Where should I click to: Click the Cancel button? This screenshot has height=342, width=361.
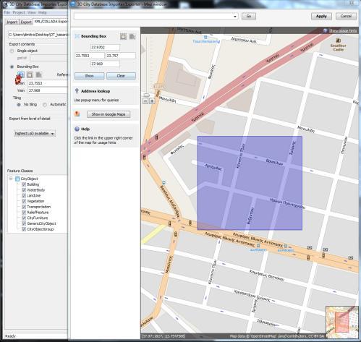coord(346,16)
